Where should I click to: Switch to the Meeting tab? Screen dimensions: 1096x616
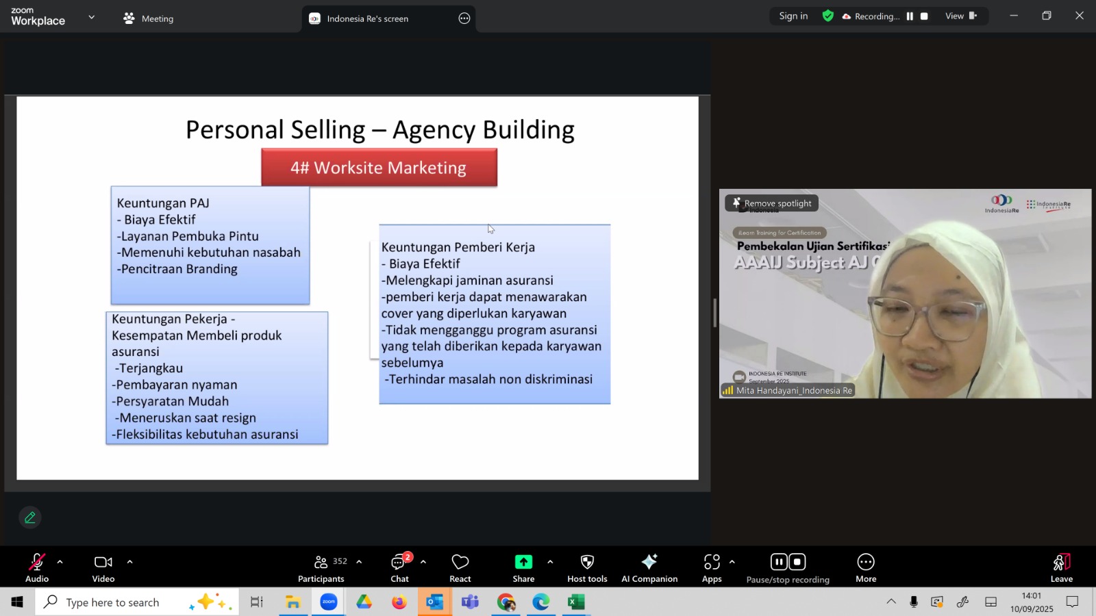(x=149, y=18)
